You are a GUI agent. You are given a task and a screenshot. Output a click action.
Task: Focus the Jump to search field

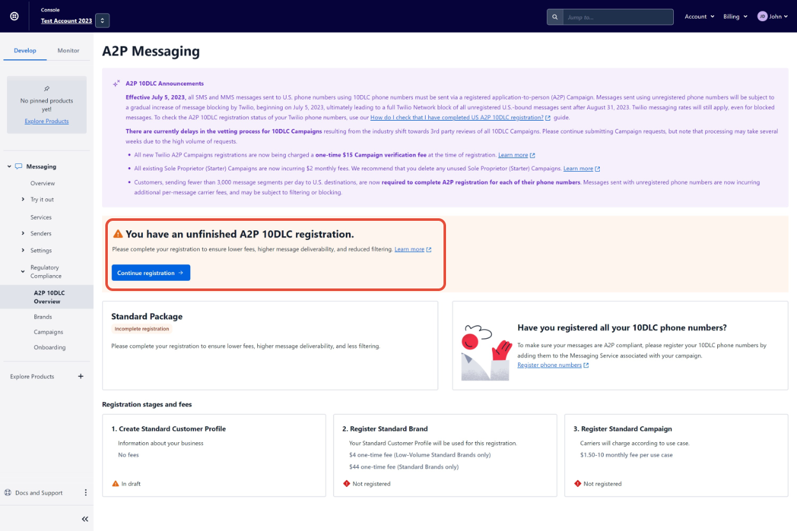tap(618, 17)
